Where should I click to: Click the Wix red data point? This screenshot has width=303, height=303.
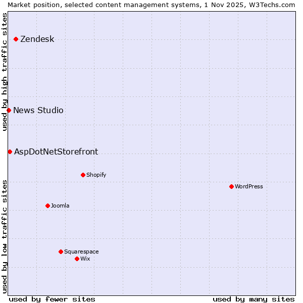click(77, 259)
